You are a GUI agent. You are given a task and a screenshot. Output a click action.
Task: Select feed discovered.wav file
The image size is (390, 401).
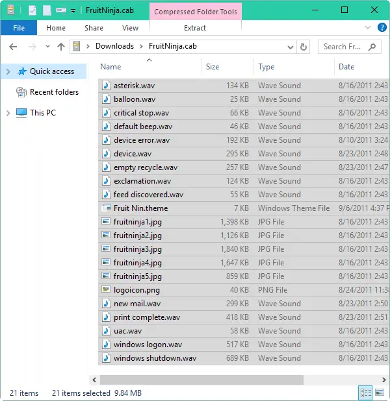[x=244, y=195]
